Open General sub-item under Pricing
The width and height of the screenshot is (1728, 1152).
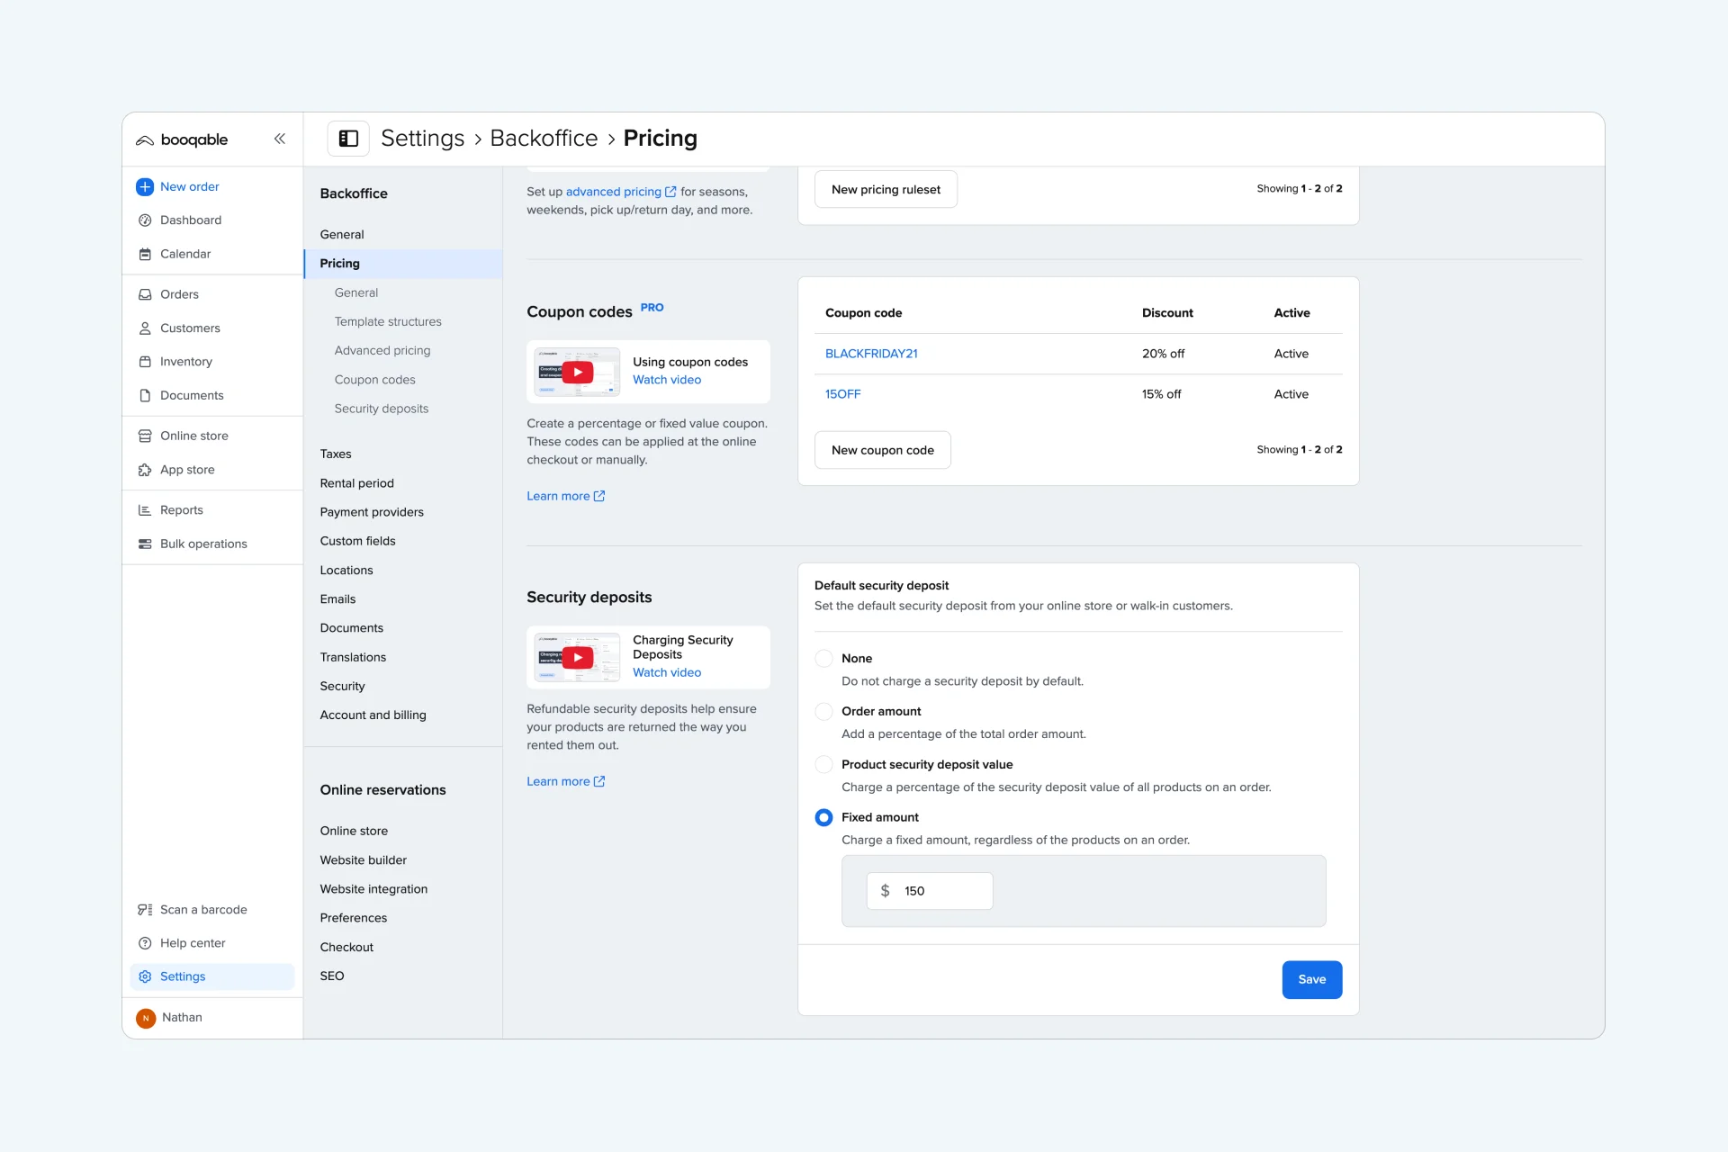point(356,292)
